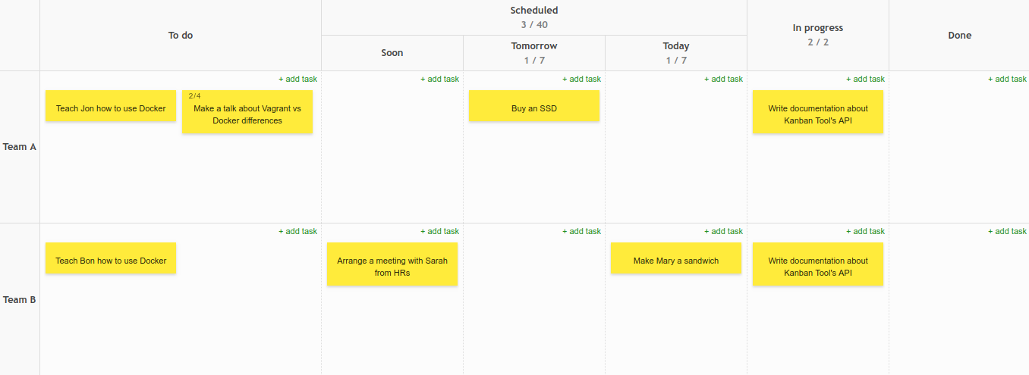The image size is (1029, 375).
Task: Add a task under Tomorrow for Team B
Action: 581,231
